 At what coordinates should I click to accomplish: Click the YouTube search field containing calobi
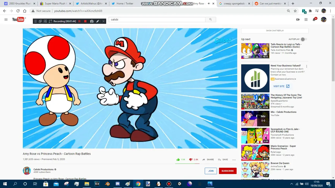coord(157,19)
